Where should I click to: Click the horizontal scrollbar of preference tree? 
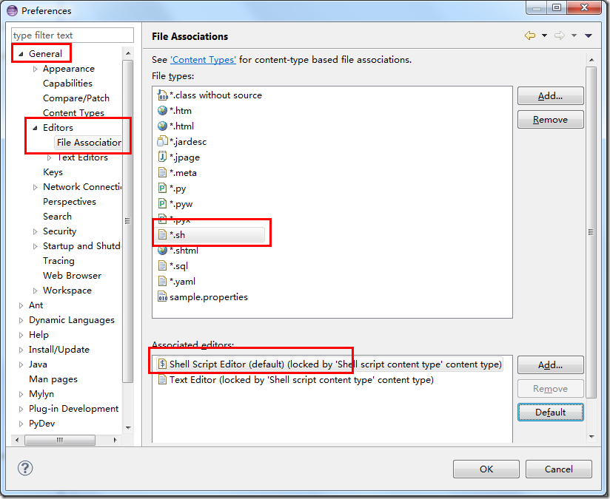coord(66,440)
